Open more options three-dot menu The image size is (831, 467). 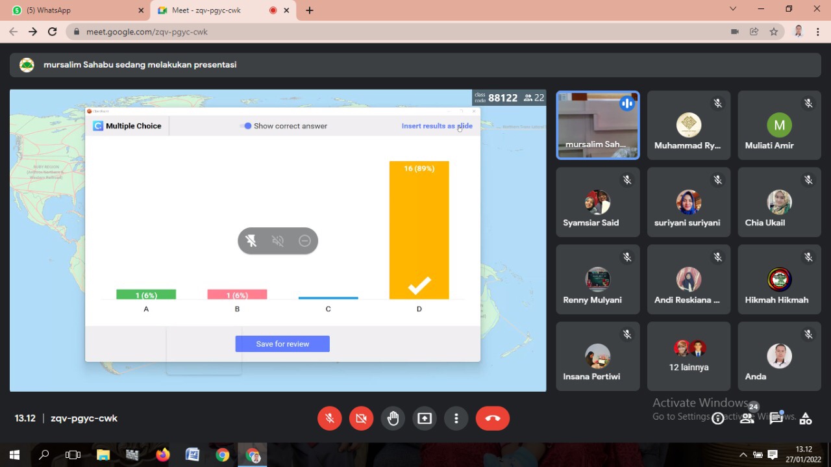tap(456, 419)
